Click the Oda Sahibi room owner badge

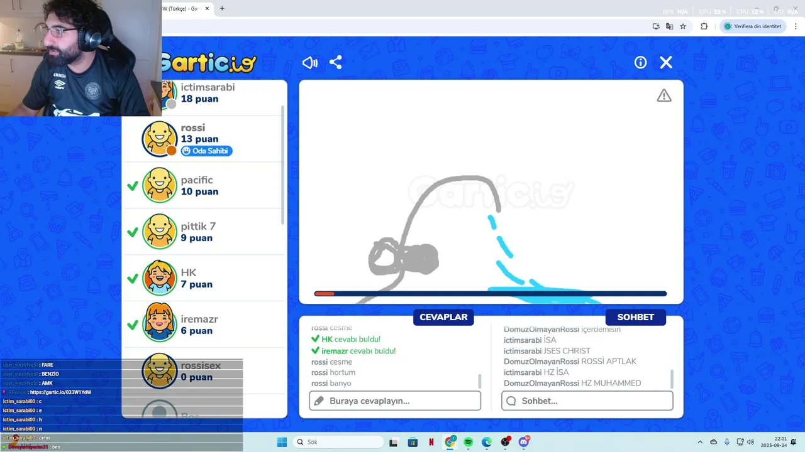(206, 151)
